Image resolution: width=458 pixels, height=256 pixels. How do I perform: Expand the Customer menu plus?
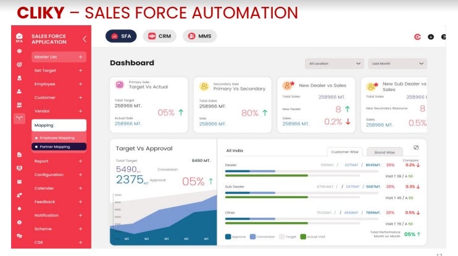coord(80,98)
